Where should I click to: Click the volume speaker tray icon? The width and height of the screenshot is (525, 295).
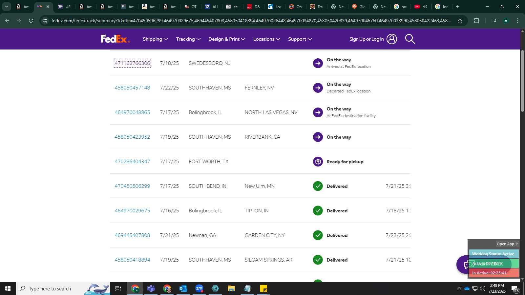coord(483,288)
